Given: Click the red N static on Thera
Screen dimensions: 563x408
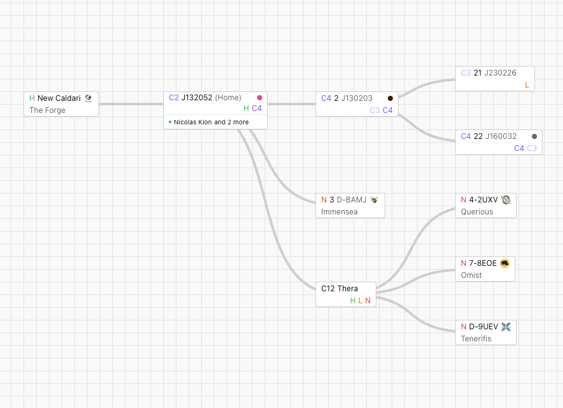Looking at the screenshot, I should 368,301.
